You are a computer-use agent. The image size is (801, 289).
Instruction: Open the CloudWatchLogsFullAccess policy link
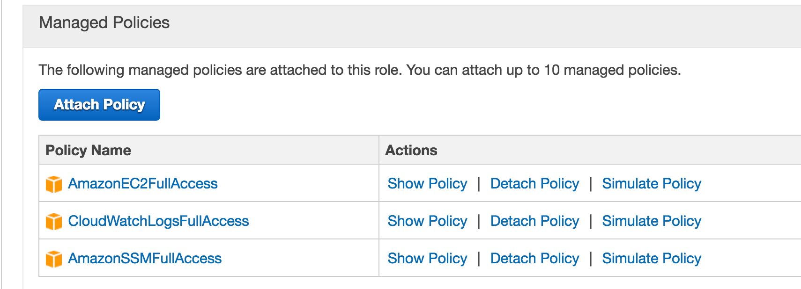point(158,221)
